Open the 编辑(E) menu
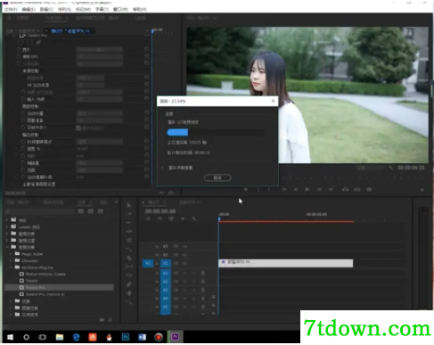The image size is (434, 345). click(x=29, y=9)
